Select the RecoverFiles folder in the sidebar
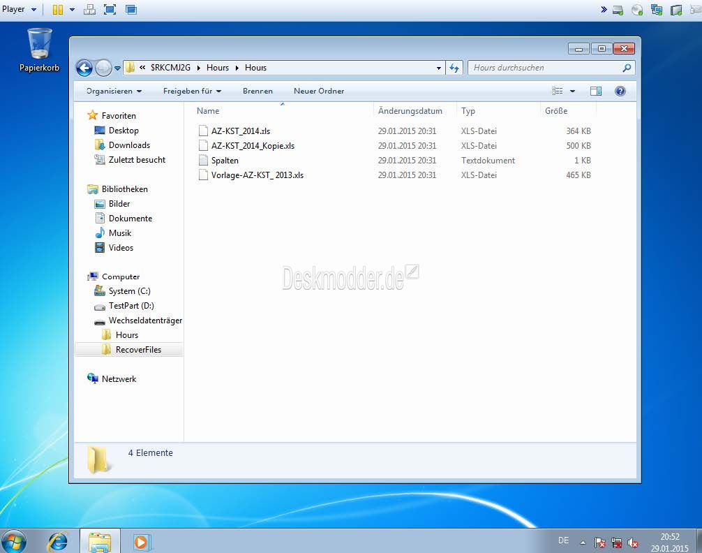This screenshot has height=553, width=702. (x=138, y=350)
